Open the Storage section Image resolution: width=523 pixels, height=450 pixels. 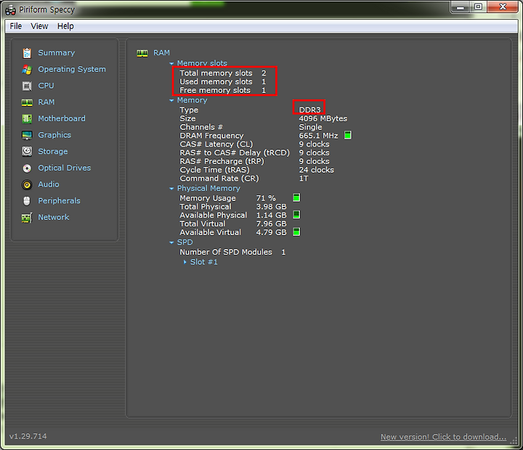pos(53,152)
